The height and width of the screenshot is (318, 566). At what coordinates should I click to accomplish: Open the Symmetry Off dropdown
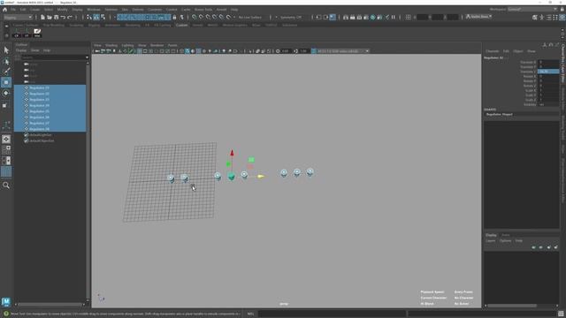(x=291, y=18)
